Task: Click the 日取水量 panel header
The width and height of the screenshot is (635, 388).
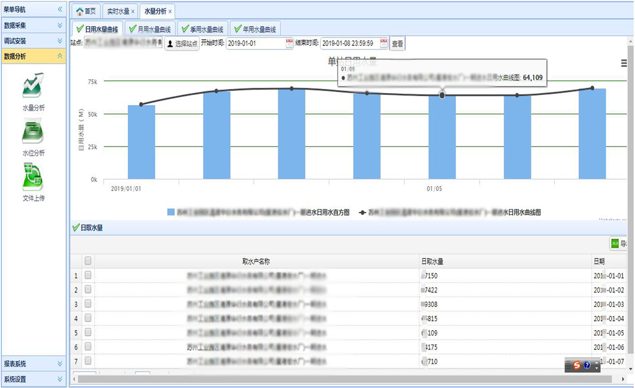Action: coord(348,228)
